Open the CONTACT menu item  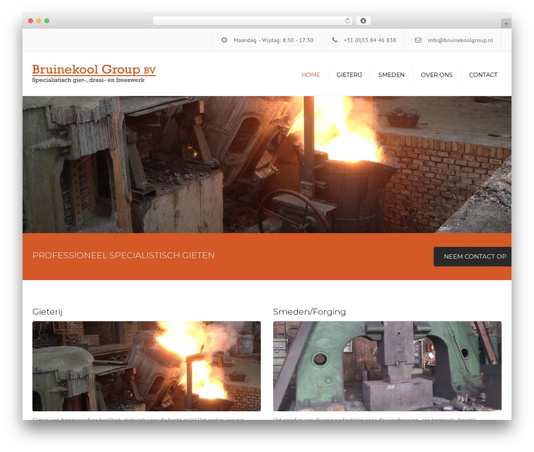tap(483, 75)
